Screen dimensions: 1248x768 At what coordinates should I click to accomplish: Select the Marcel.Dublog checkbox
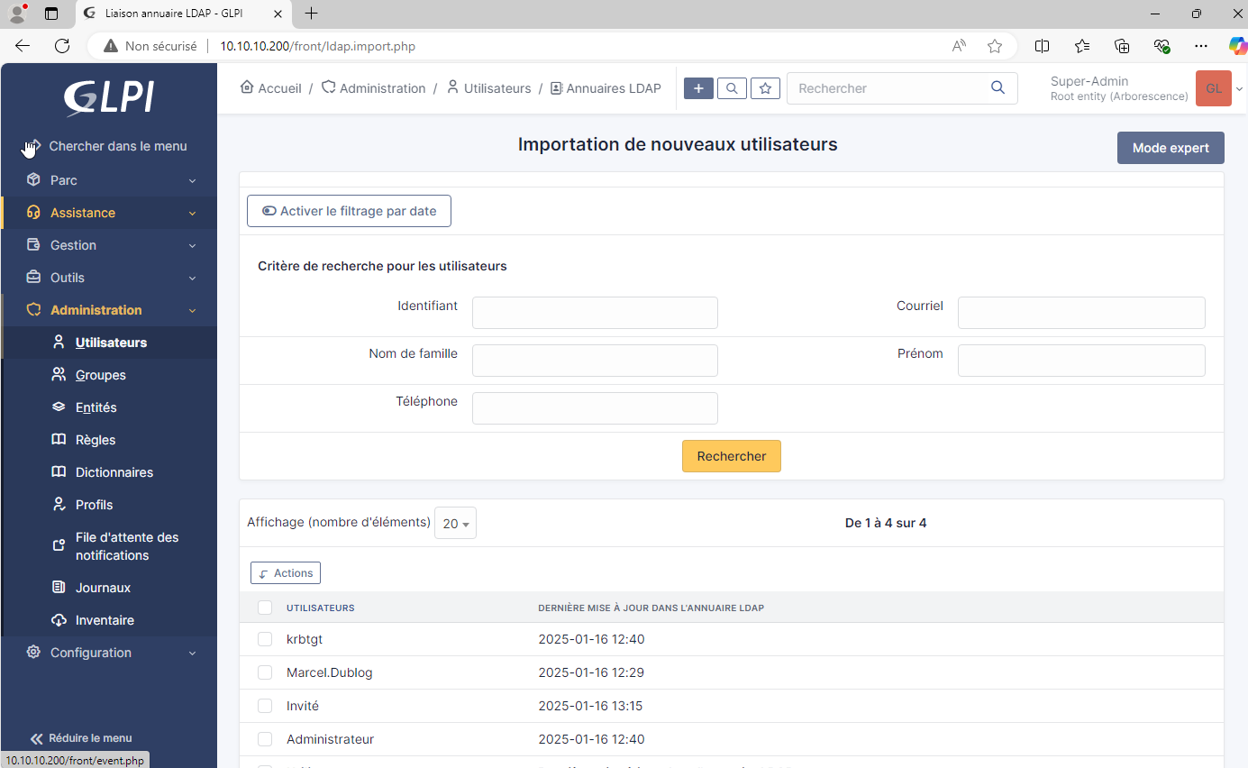(265, 672)
